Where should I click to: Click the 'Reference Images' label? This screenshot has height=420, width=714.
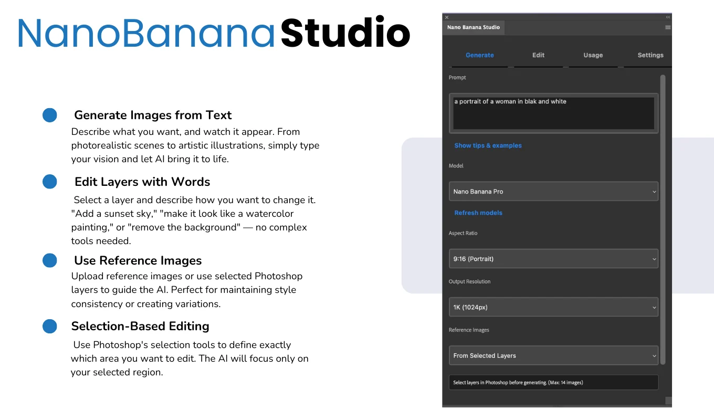point(469,330)
